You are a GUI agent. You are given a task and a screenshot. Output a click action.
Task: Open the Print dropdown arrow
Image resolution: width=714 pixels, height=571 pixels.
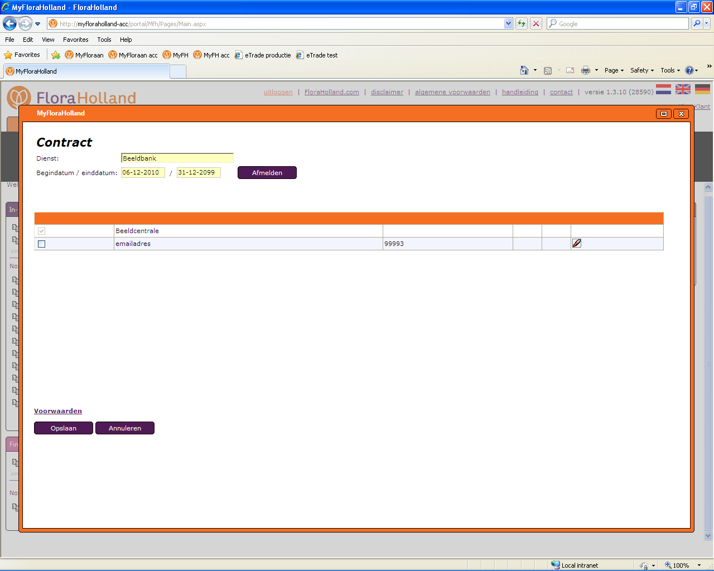[596, 70]
